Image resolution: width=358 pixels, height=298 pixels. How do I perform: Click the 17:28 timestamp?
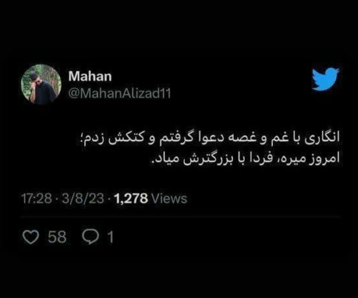[x=36, y=199]
